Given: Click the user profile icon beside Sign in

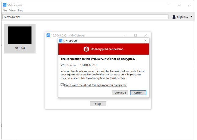Looking at the screenshot, I should (174, 17).
